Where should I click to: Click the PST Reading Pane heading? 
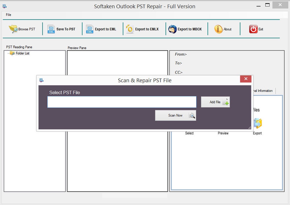point(19,47)
